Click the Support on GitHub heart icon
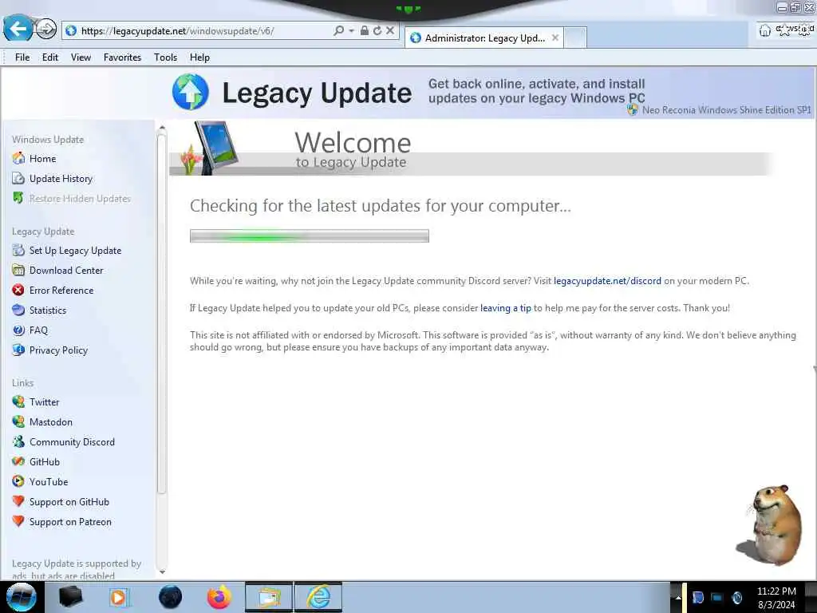Viewport: 817px width, 613px height. coord(18,501)
